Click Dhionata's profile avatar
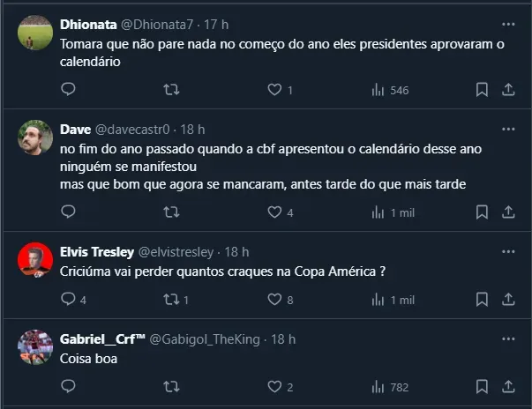This screenshot has width=532, height=409. 35,33
